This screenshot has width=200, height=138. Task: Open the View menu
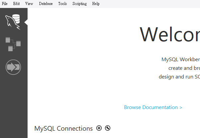tap(29, 4)
